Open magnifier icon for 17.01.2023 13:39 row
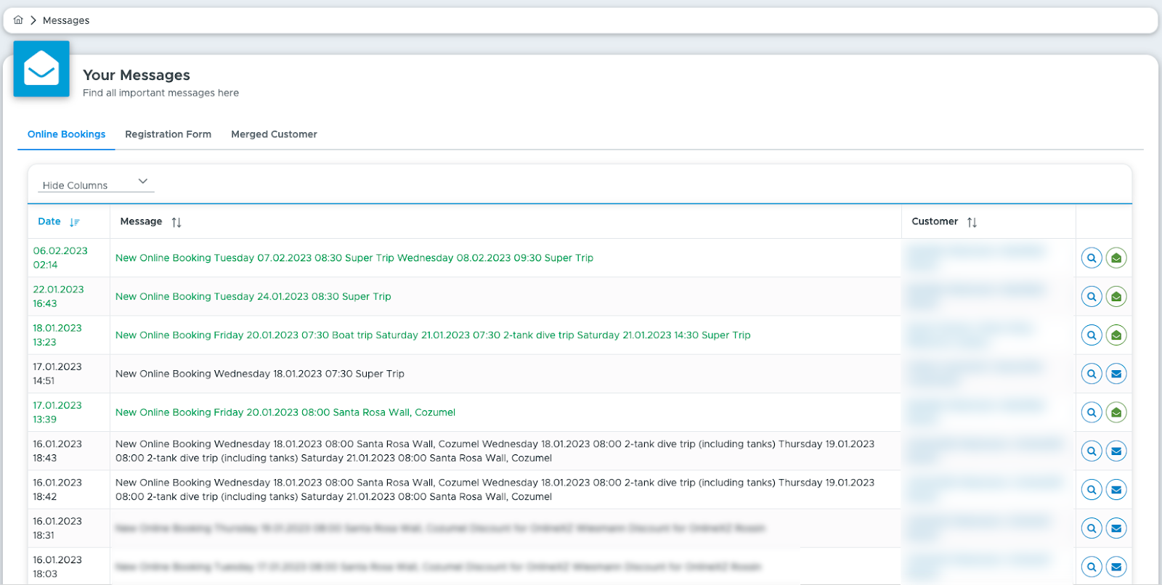This screenshot has width=1162, height=585. click(x=1092, y=412)
